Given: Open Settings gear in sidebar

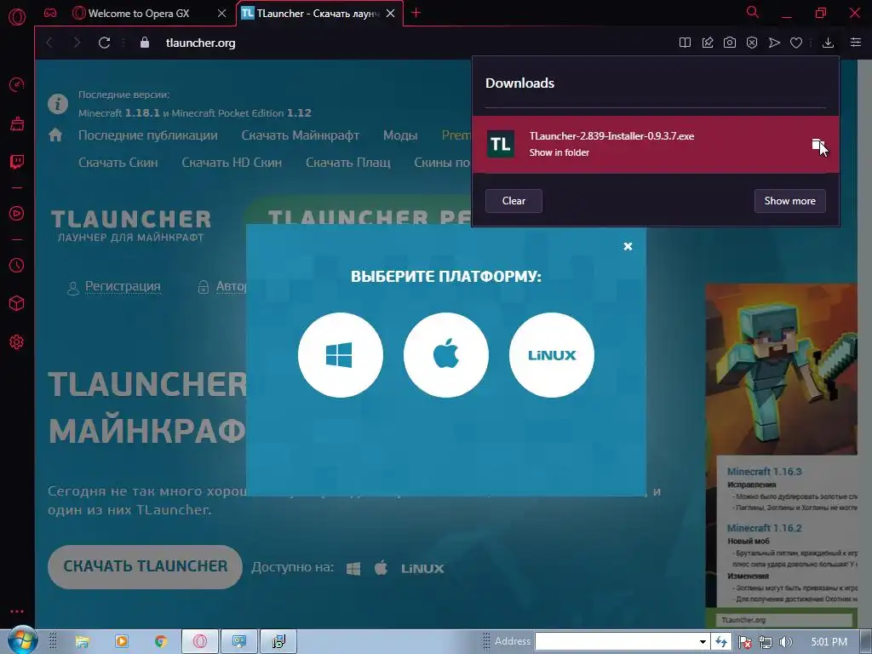Looking at the screenshot, I should (x=17, y=342).
